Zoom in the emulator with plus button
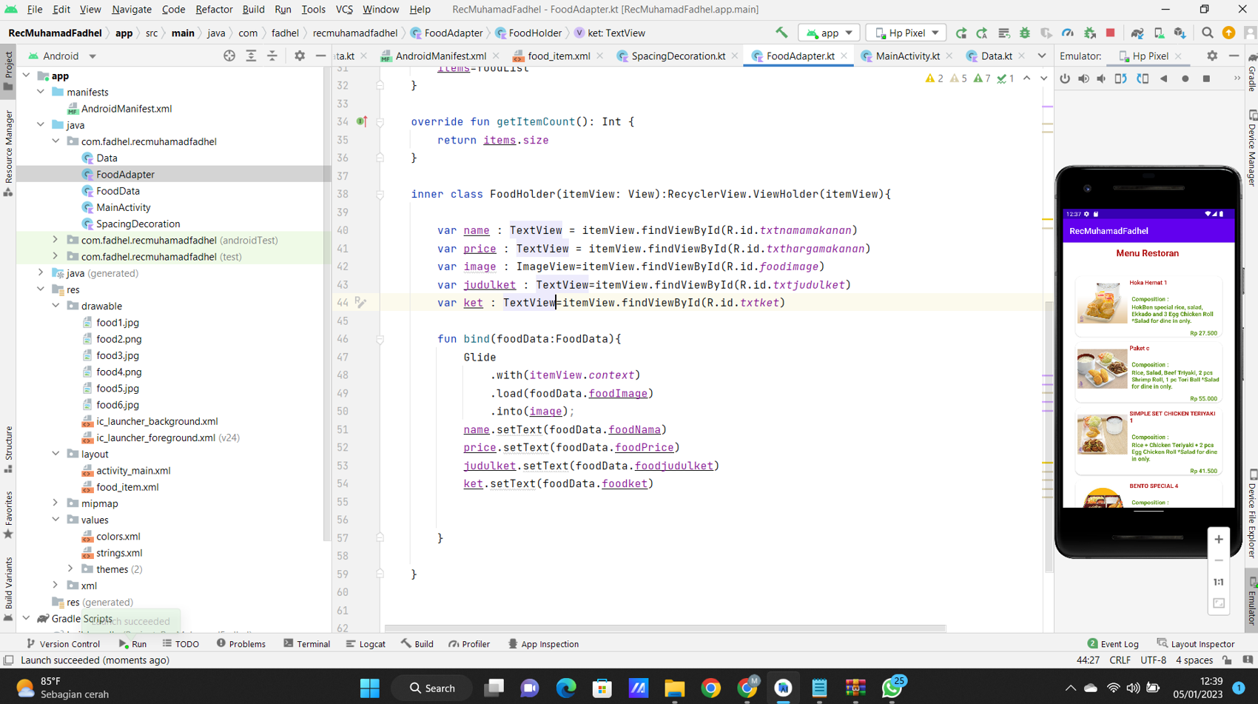This screenshot has width=1258, height=704. point(1218,540)
